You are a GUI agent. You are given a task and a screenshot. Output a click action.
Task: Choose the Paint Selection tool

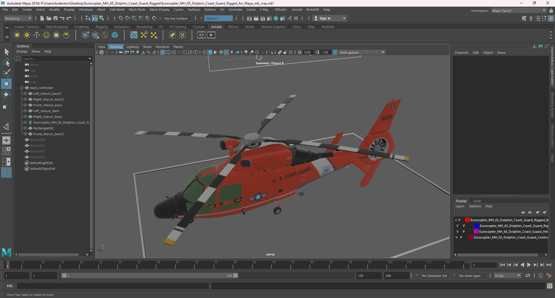6,73
